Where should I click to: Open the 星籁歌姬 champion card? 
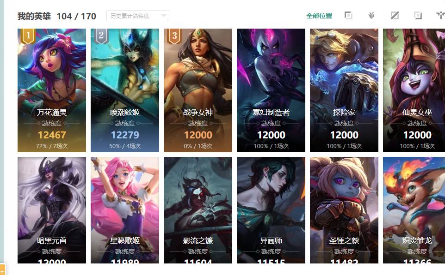point(125,210)
